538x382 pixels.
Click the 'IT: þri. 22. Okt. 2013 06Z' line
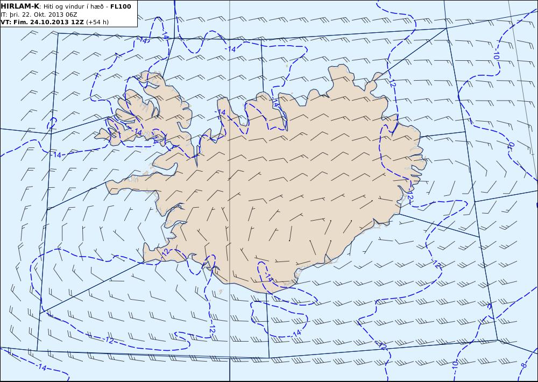click(x=39, y=15)
